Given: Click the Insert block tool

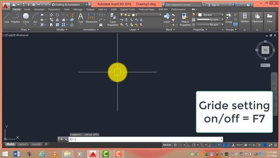Looking at the screenshot, I should 167,18.
